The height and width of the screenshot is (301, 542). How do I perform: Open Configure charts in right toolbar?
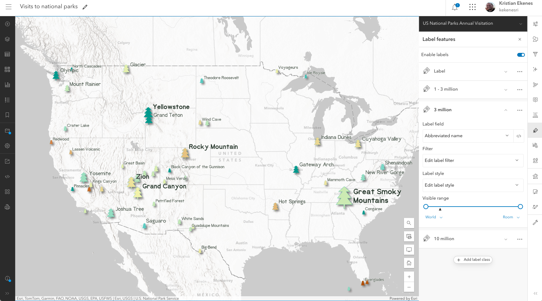tap(535, 145)
